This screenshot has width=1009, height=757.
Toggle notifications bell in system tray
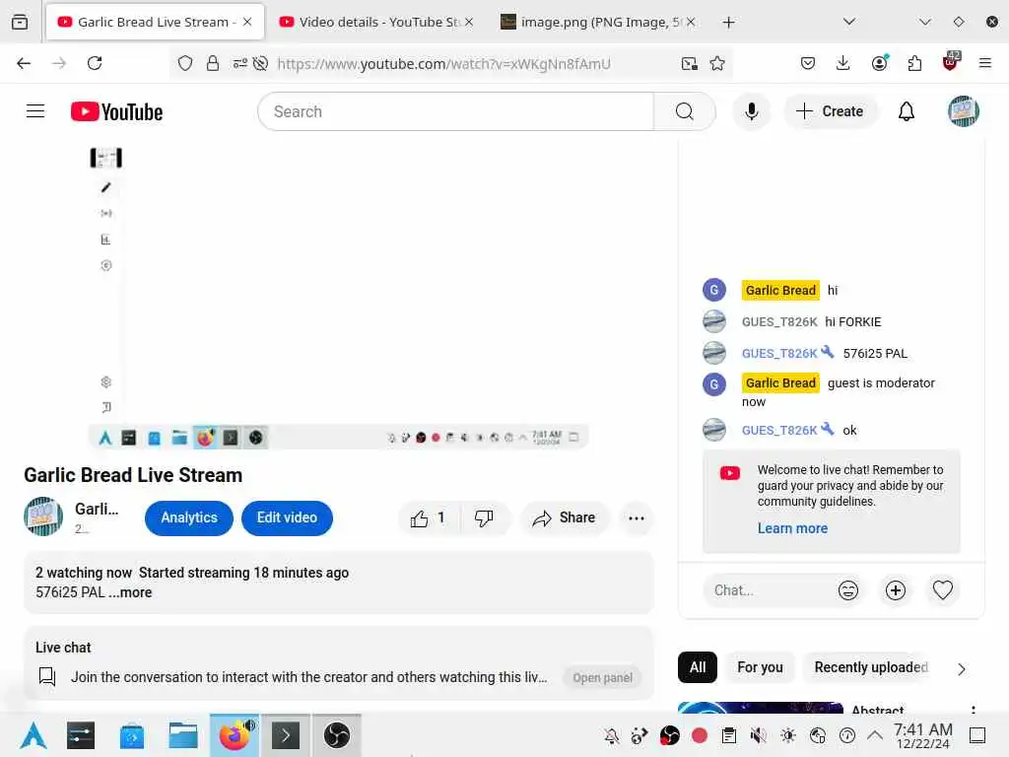(611, 735)
